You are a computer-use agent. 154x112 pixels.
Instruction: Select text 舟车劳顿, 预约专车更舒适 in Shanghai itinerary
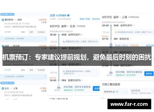click(129, 72)
